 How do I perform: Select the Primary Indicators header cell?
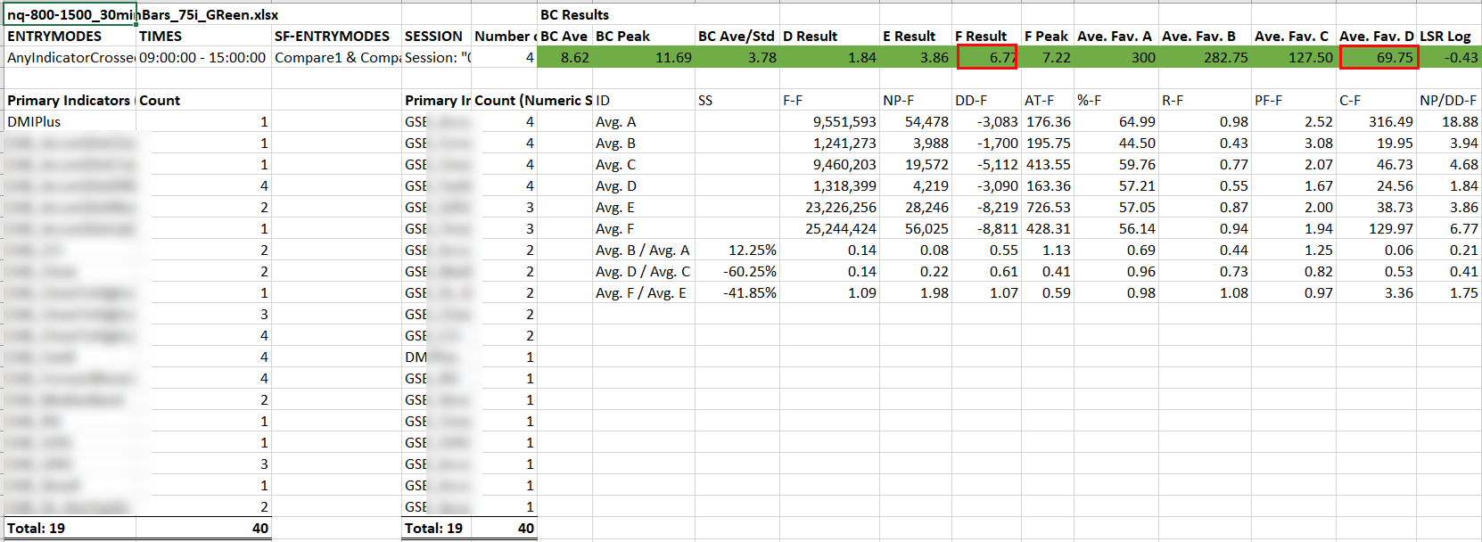tap(70, 101)
